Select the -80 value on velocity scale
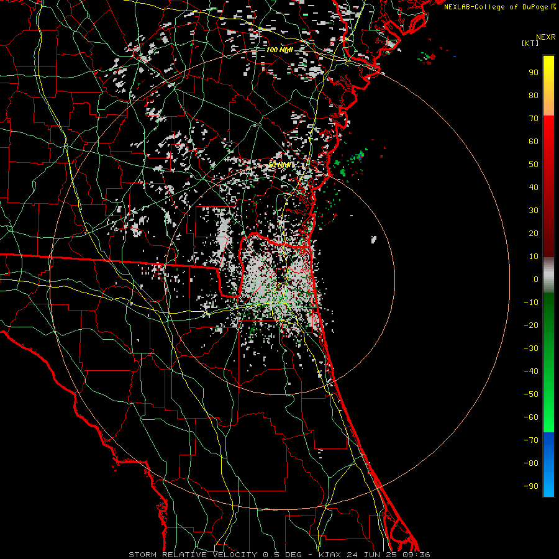 click(531, 463)
